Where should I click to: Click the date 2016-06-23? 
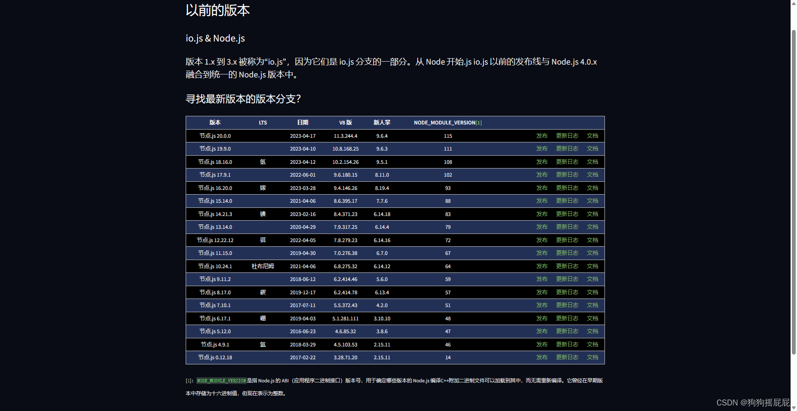[x=302, y=331]
